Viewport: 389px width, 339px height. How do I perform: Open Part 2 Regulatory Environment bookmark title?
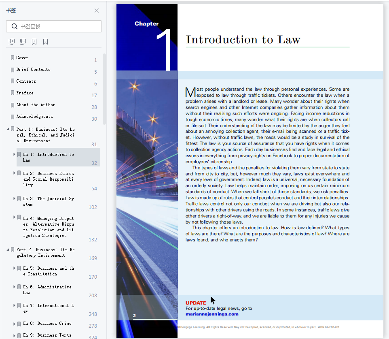pyautogui.click(x=46, y=252)
